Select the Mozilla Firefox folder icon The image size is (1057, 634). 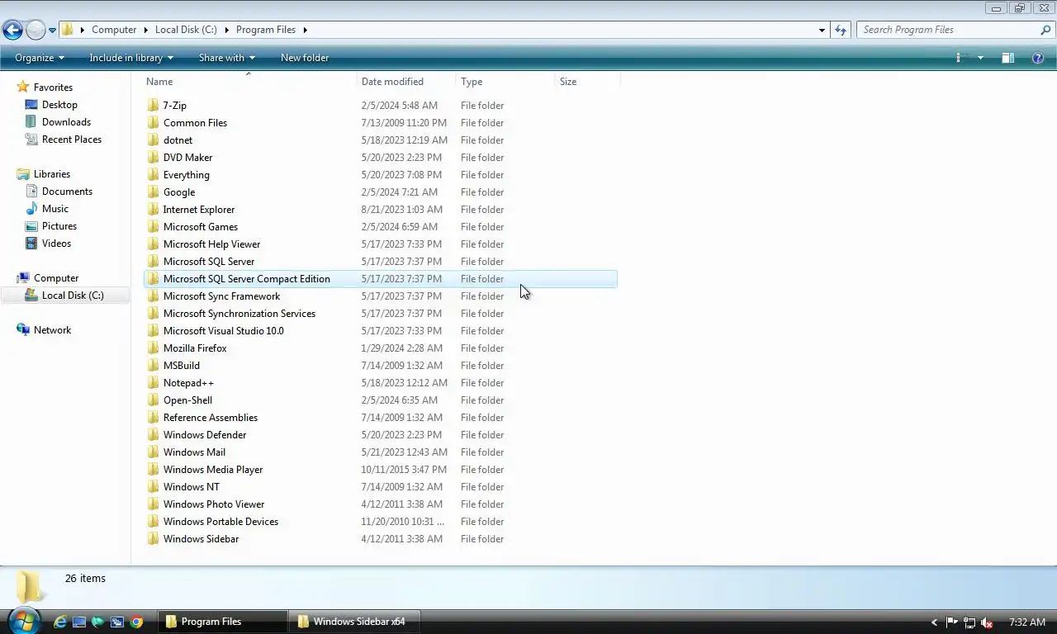(153, 348)
